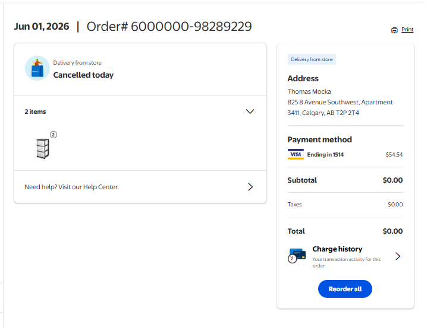Screen dimensions: 443x328
Task: Click the printer icon beside Print
Action: pyautogui.click(x=394, y=30)
